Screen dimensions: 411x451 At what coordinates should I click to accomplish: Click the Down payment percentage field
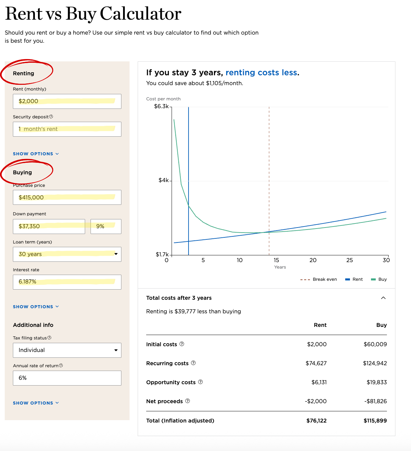click(x=106, y=227)
